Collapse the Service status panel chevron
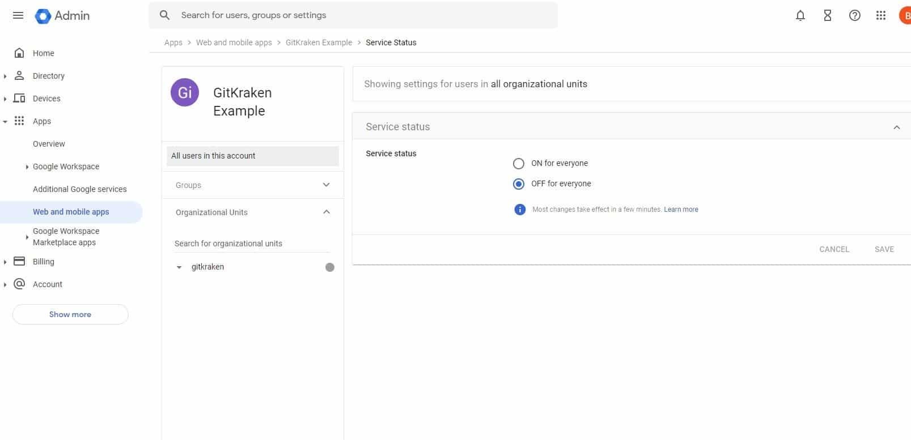This screenshot has width=911, height=440. 897,127
